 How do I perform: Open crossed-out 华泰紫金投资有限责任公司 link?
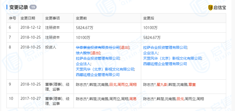pyautogui.click(x=98, y=48)
